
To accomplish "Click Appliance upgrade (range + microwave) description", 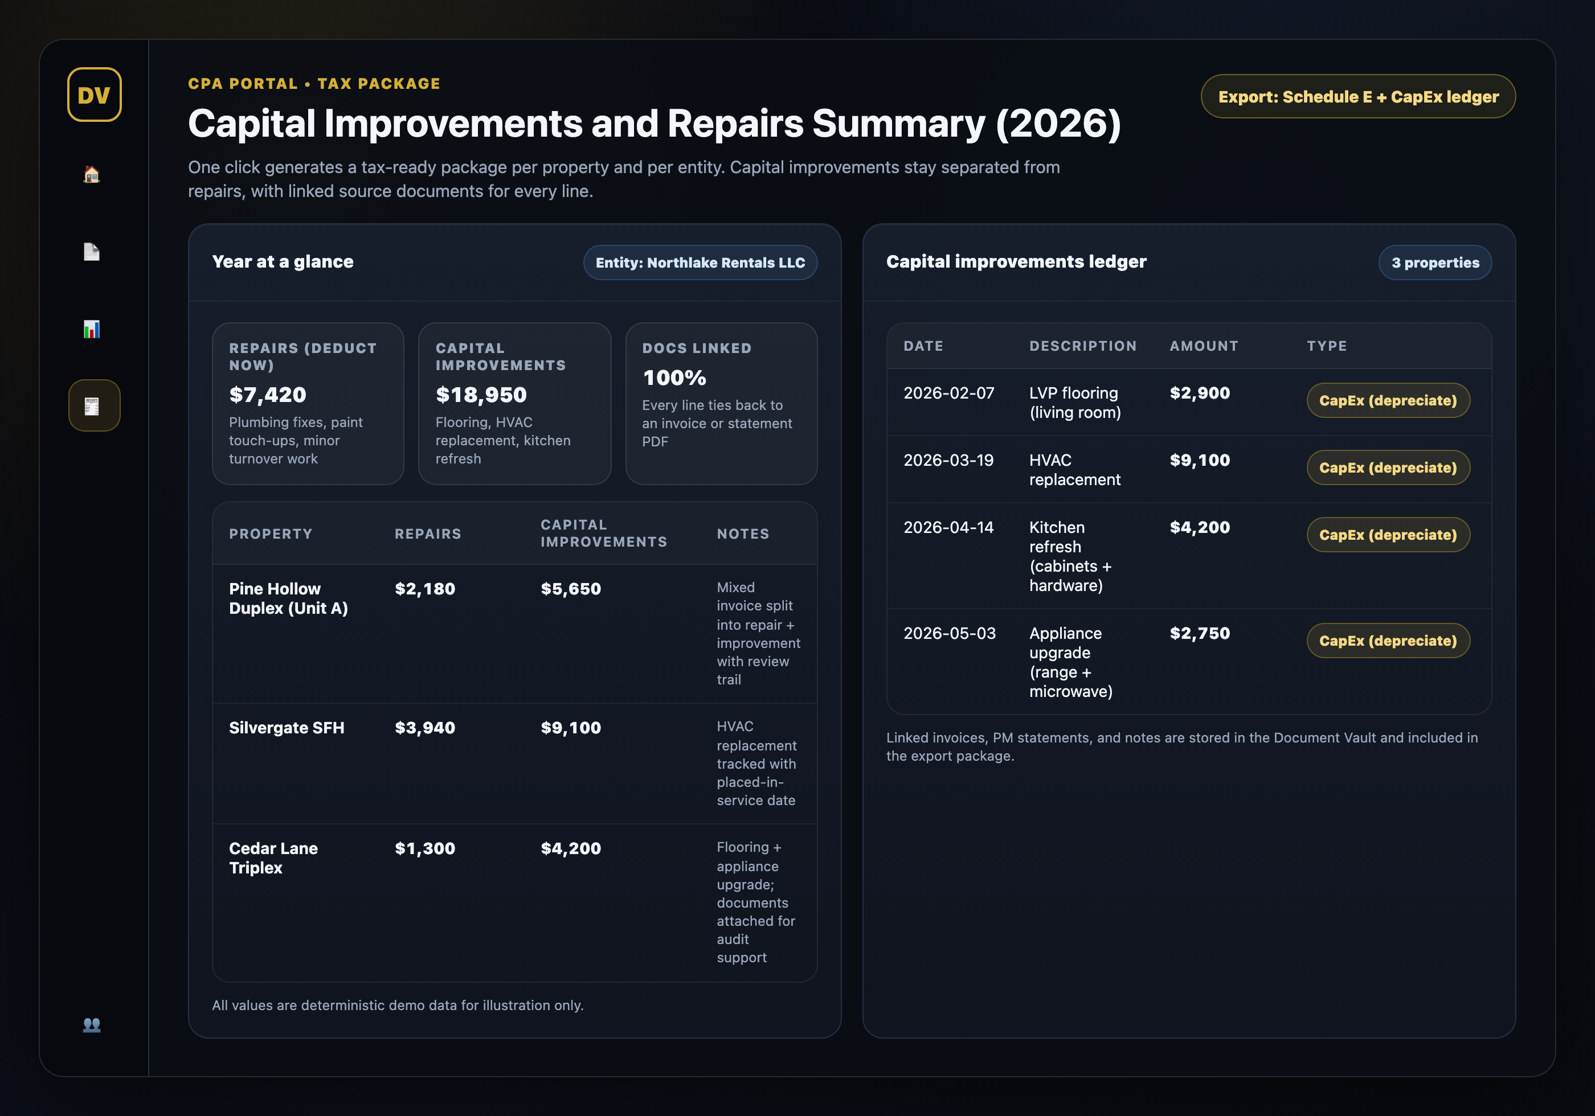I will click(1070, 663).
